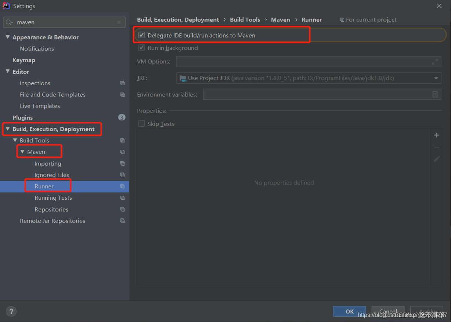Click project-level icon beside File and Code Templates
The width and height of the screenshot is (451, 322).
coord(123,95)
